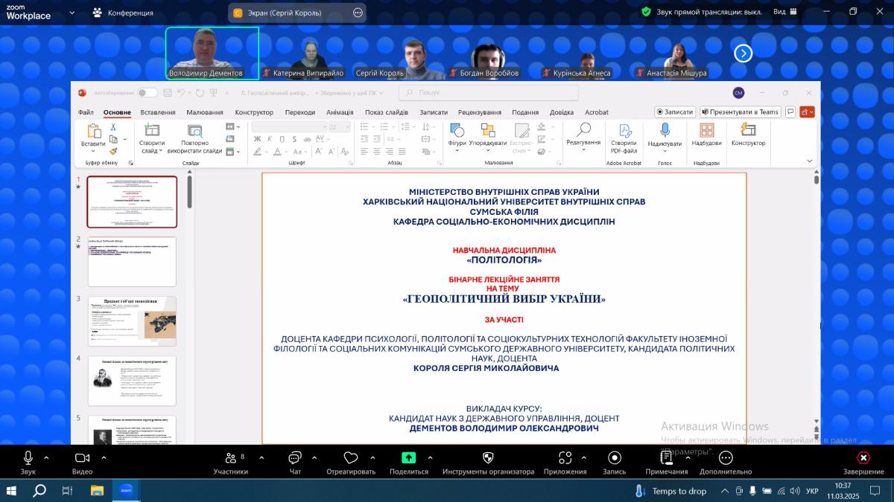This screenshot has height=502, width=894.
Task: Open the Приложения apps icon
Action: 565,457
